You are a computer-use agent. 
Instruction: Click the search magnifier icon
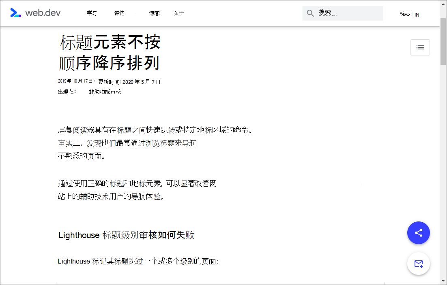tap(310, 13)
